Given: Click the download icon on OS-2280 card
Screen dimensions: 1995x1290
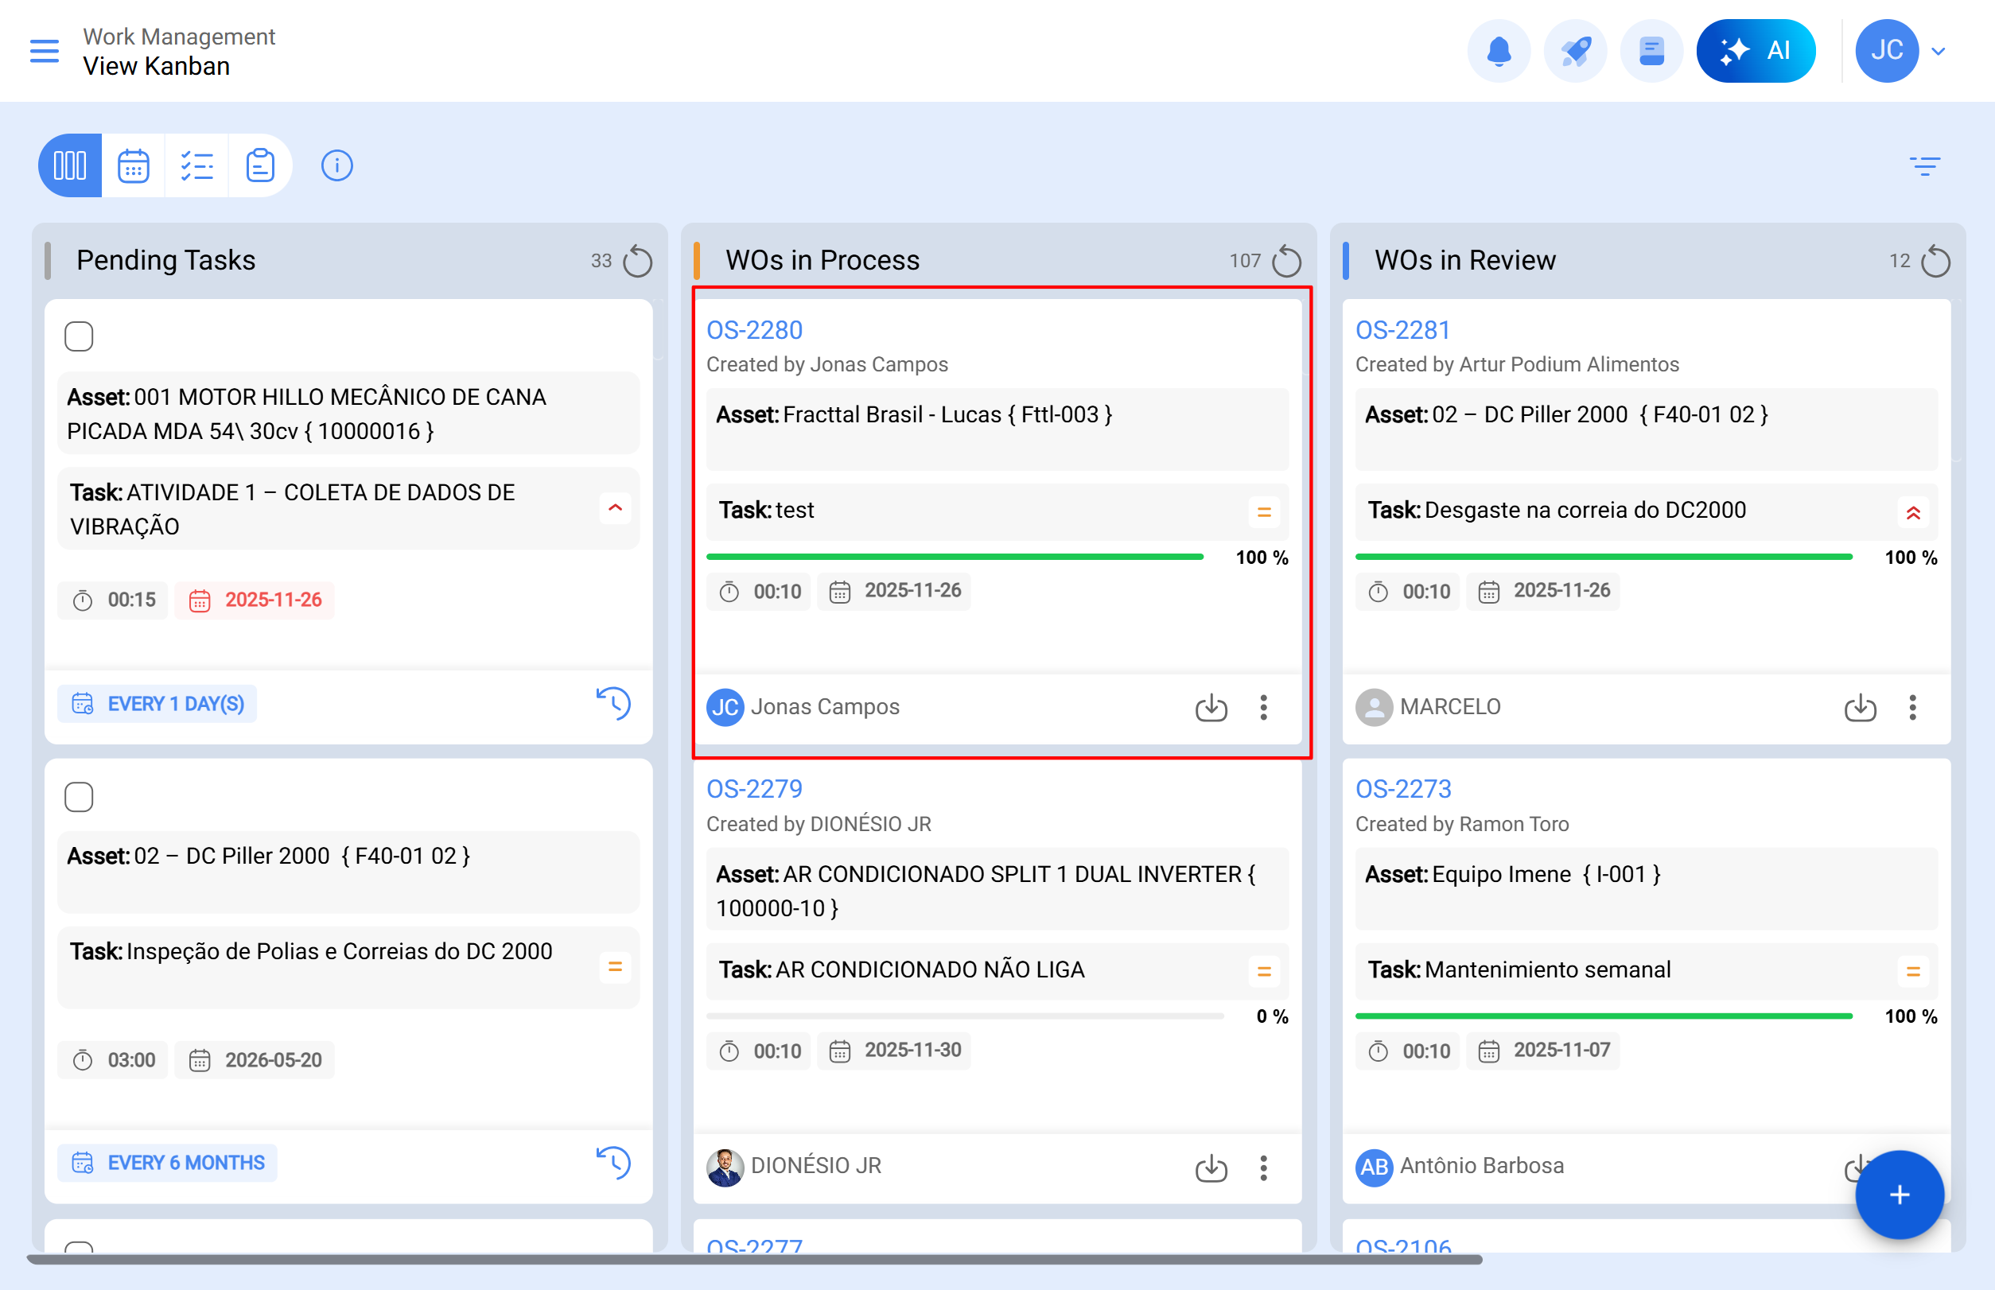Looking at the screenshot, I should [x=1211, y=708].
